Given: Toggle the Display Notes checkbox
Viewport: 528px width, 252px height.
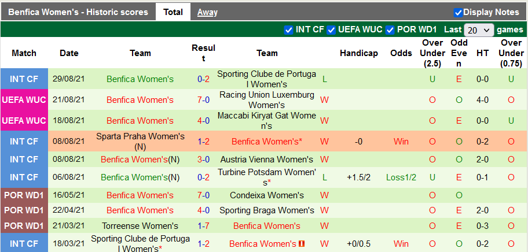Looking at the screenshot, I should [458, 12].
